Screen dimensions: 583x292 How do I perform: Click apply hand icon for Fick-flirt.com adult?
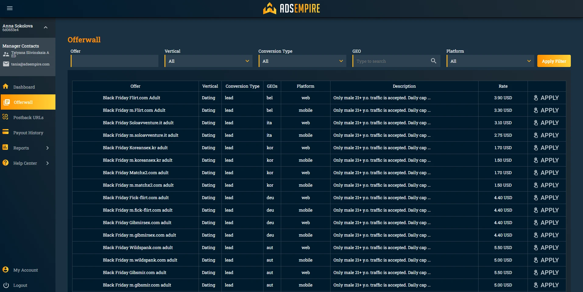(536, 198)
